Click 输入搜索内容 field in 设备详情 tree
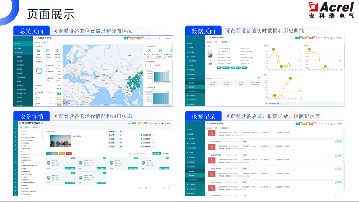 pyautogui.click(x=30, y=132)
